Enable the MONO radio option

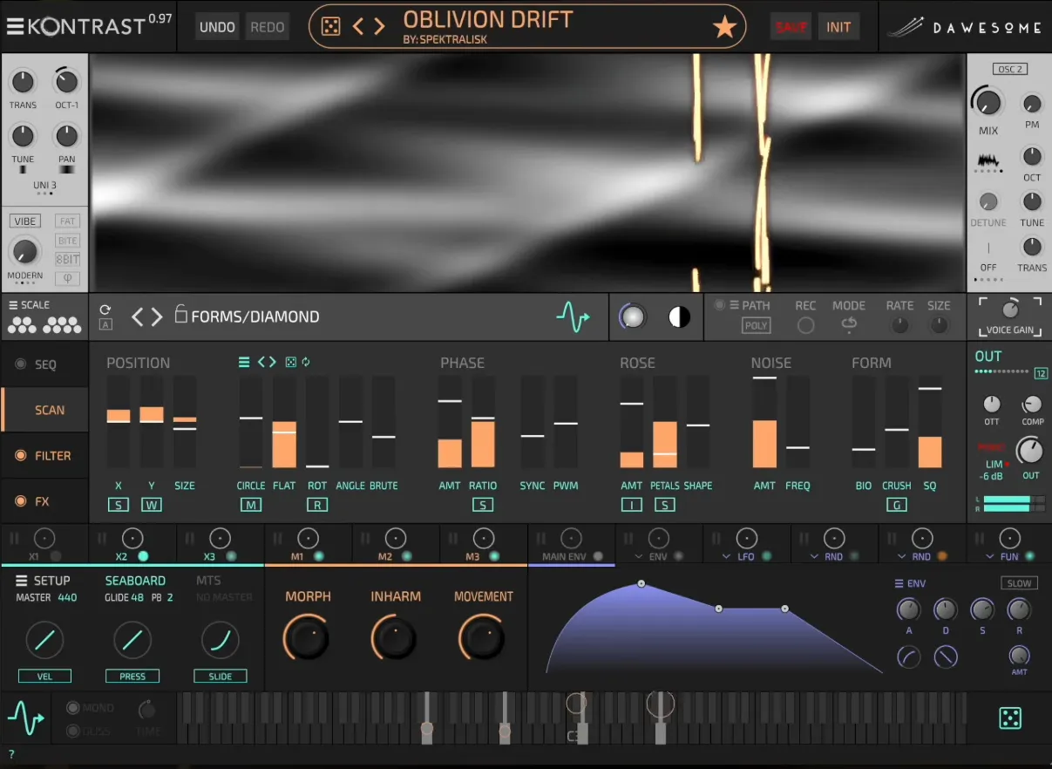[74, 708]
